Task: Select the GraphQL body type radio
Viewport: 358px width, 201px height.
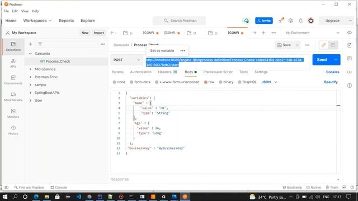Action: point(239,82)
